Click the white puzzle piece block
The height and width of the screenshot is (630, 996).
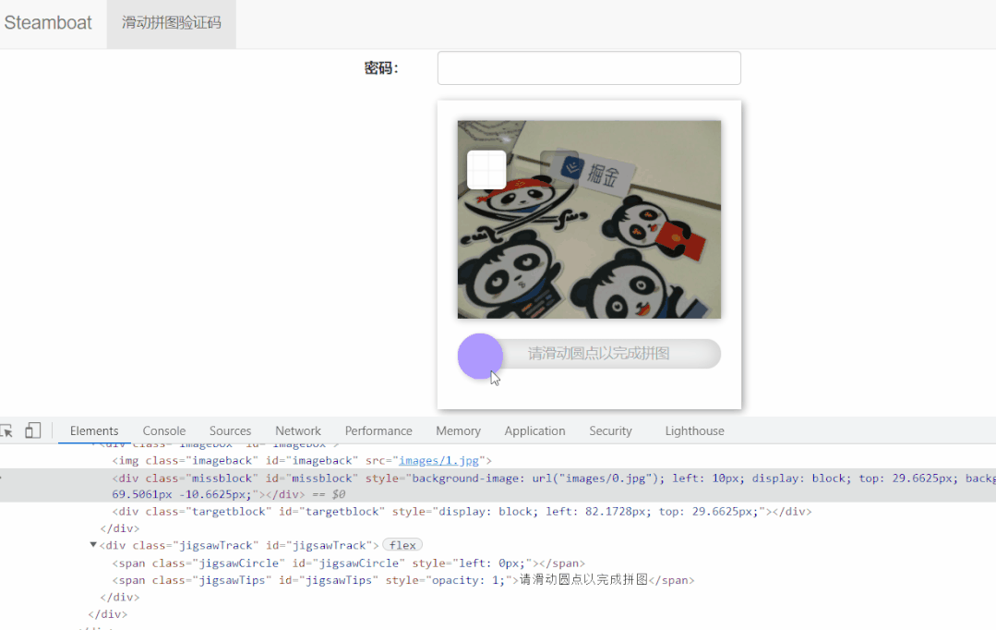486,170
